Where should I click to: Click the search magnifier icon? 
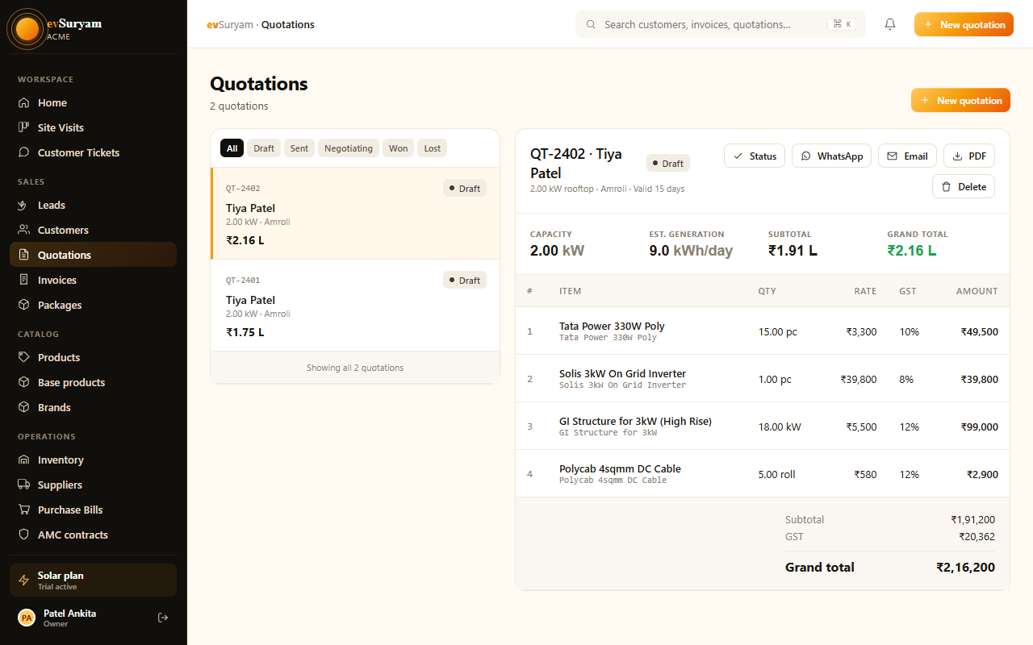tap(592, 24)
